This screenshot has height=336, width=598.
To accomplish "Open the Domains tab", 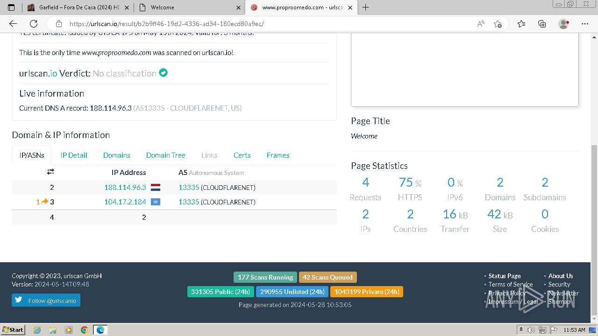I will [117, 155].
